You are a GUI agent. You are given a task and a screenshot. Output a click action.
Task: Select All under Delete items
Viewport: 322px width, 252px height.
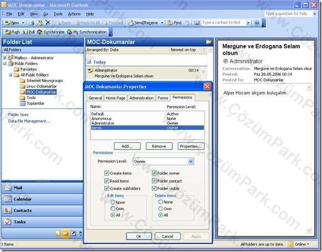click(161, 215)
